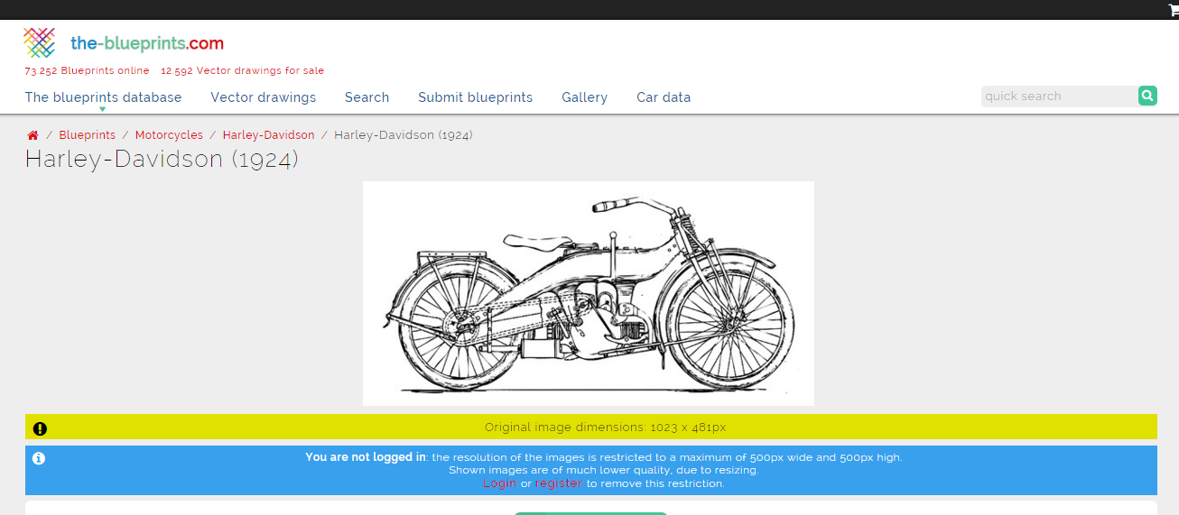Click the '12.592 Vector drawings for sale' text
This screenshot has width=1179, height=515.
point(242,70)
